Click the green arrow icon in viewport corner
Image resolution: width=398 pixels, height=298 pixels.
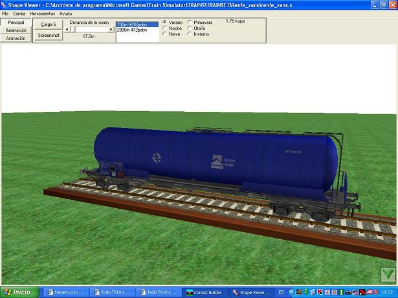388,276
